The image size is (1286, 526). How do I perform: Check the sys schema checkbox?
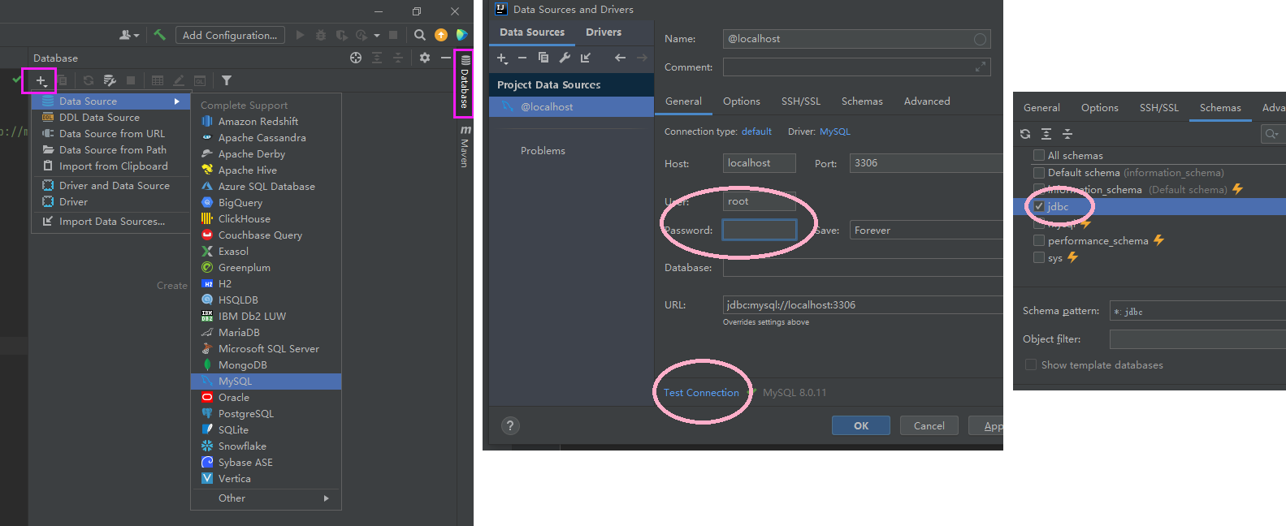click(1038, 257)
